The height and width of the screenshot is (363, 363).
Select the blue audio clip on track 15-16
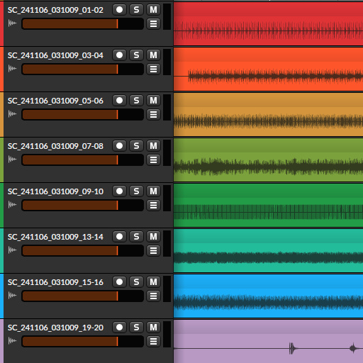point(268,296)
